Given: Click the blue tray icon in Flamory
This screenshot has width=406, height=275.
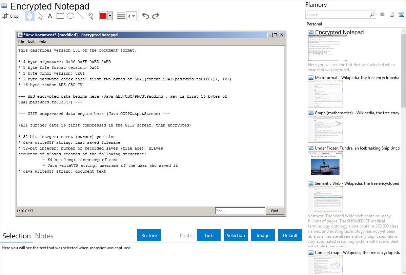Looking at the screenshot, I should 401,15.
